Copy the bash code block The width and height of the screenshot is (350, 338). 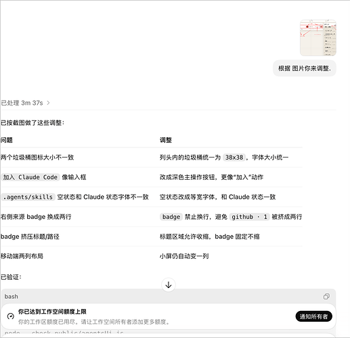tap(326, 296)
